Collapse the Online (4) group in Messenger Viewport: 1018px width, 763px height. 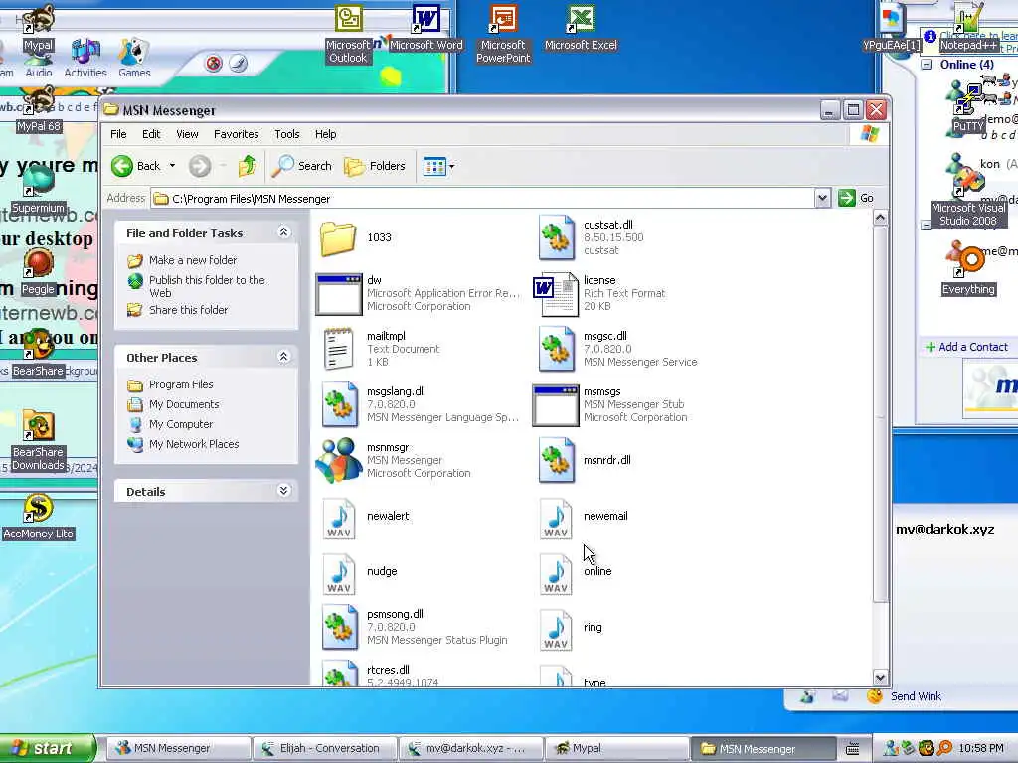927,65
